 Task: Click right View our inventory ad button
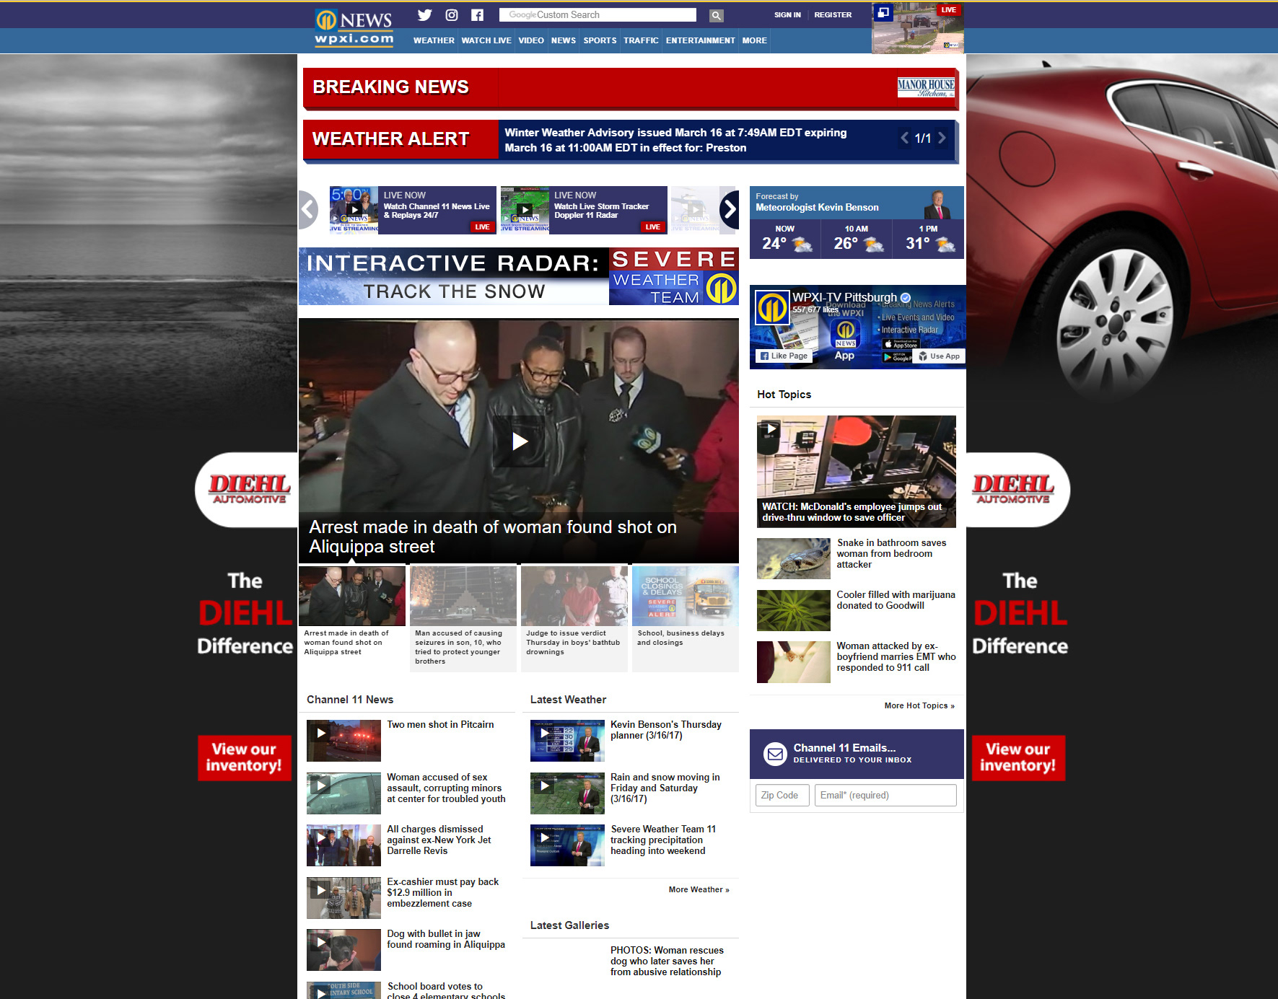(x=1018, y=757)
